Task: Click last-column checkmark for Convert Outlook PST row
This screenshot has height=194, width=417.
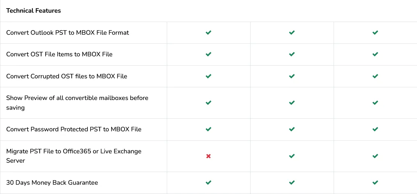Action: (375, 32)
